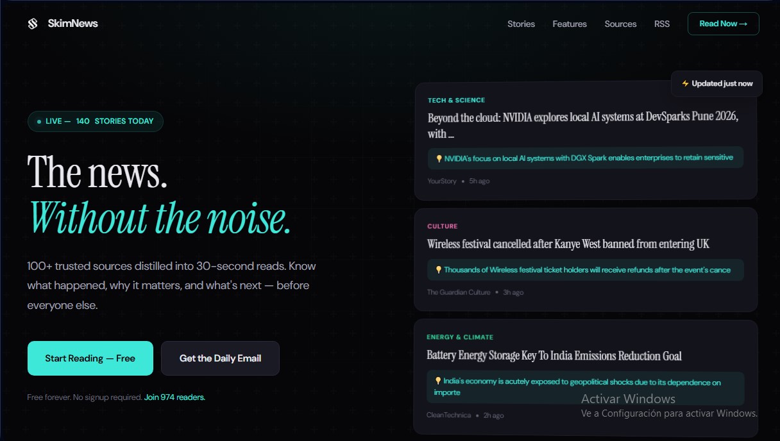Open the Battery Energy Storage India article

554,356
